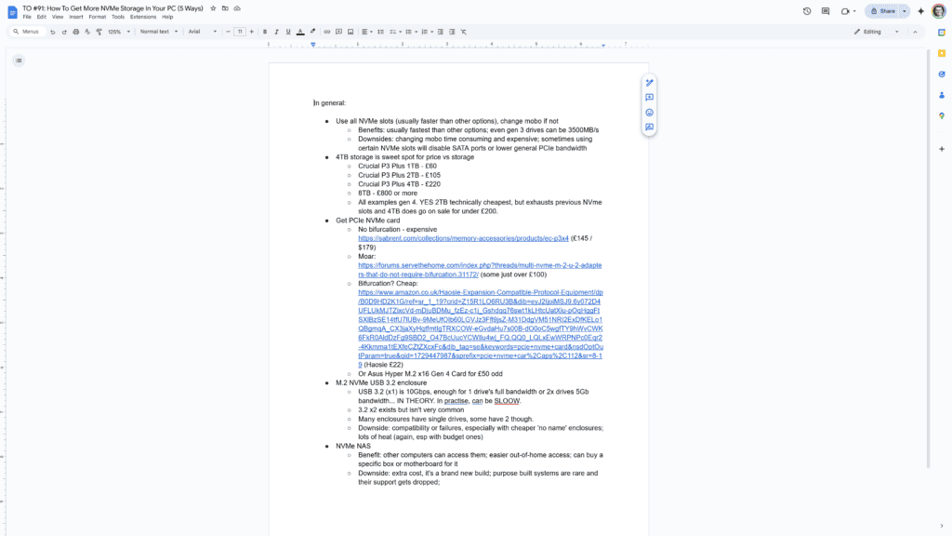Toggle italic formatting

(276, 32)
